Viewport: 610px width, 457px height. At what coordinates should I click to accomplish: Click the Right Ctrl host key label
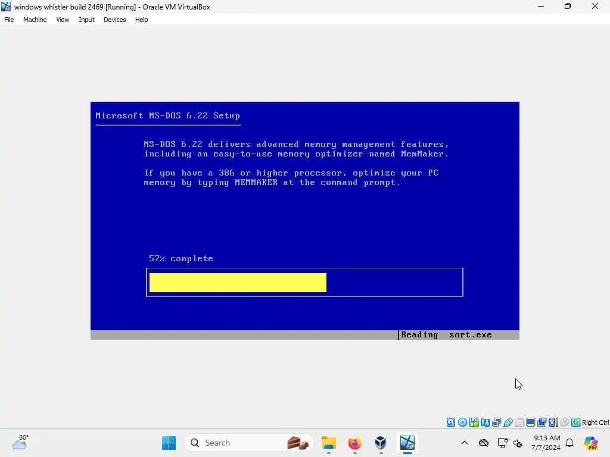click(595, 422)
